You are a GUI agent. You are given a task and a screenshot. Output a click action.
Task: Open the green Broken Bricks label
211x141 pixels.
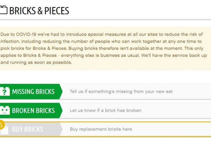pos(33,110)
